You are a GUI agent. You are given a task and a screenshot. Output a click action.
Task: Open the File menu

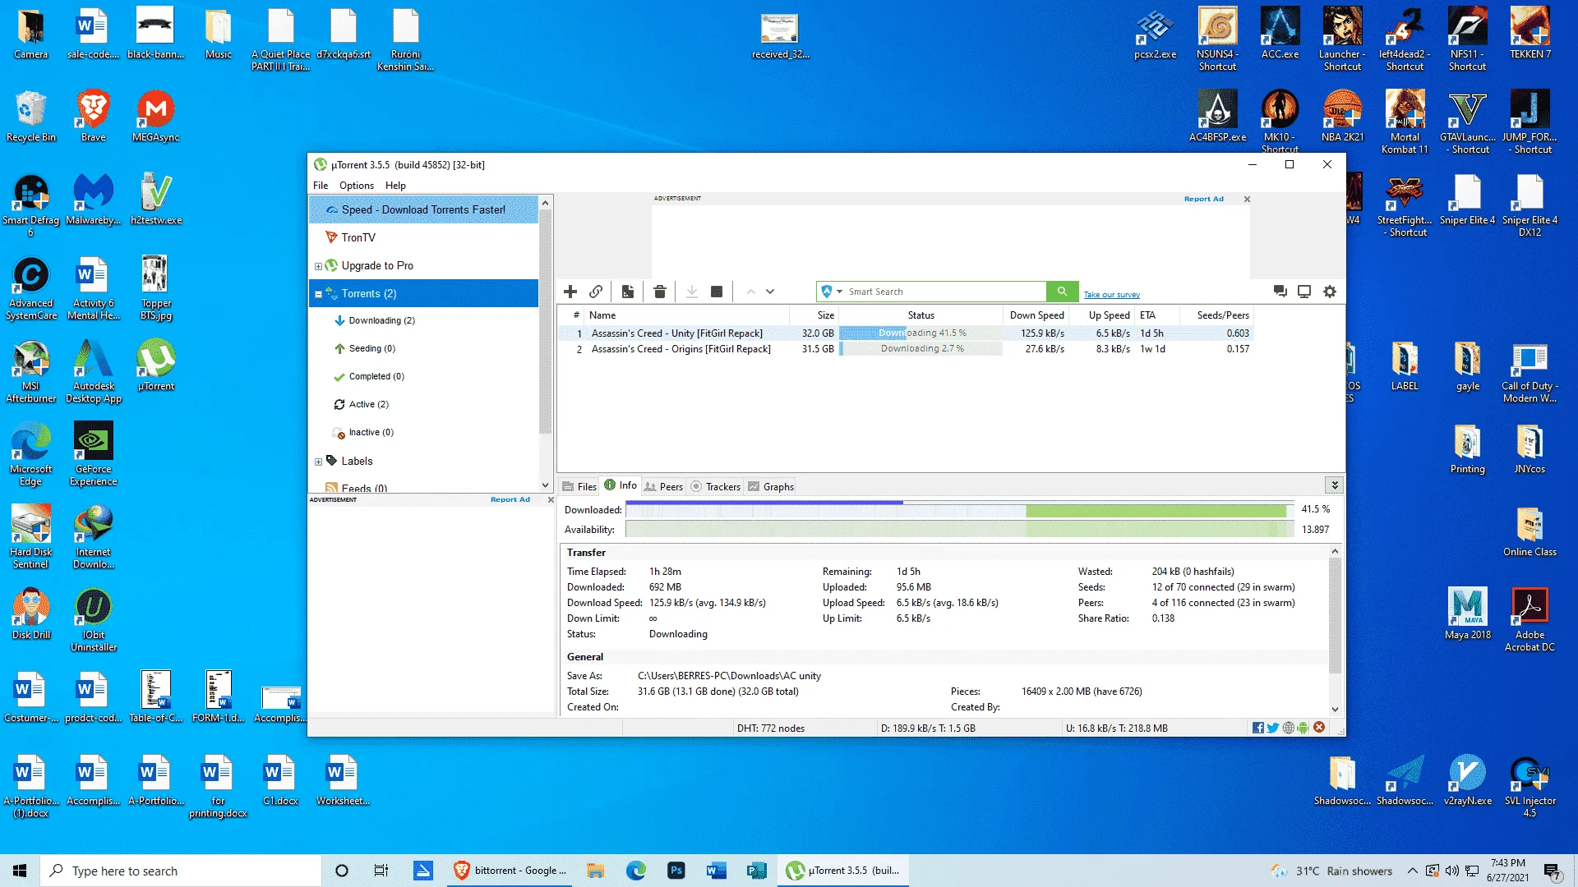coord(321,186)
